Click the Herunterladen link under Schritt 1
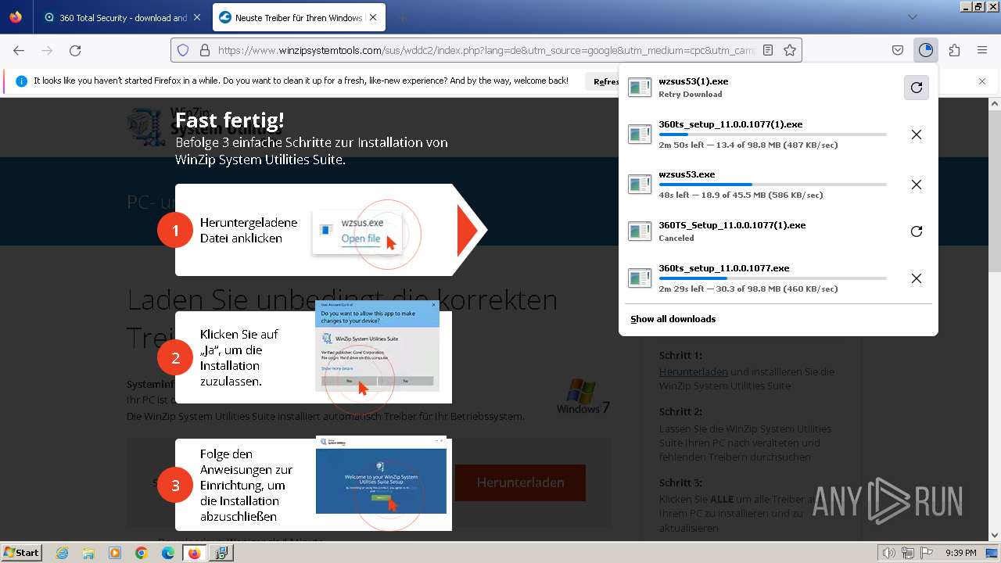This screenshot has height=563, width=1001. point(694,372)
